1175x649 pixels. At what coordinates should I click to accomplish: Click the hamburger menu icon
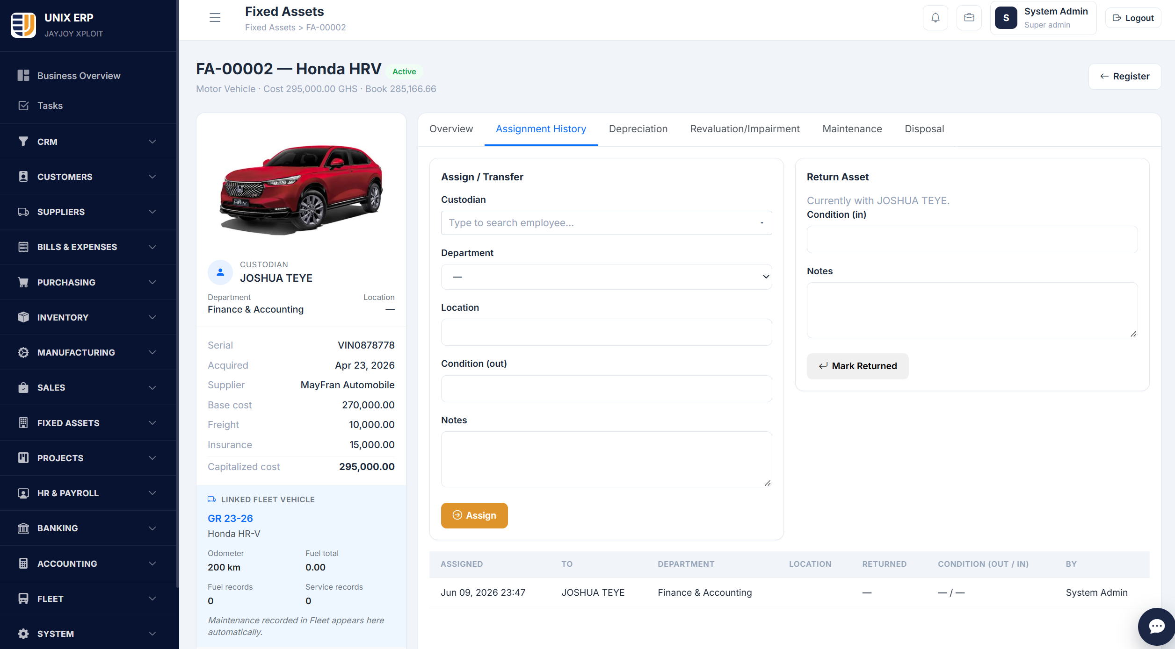(x=215, y=18)
